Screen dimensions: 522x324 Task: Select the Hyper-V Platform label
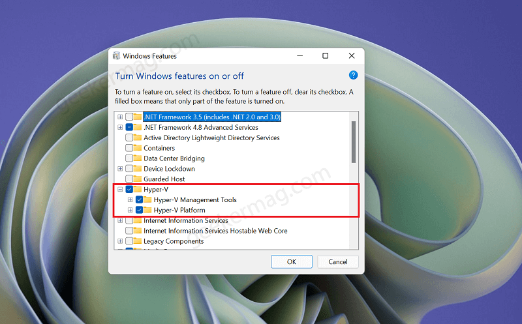179,210
